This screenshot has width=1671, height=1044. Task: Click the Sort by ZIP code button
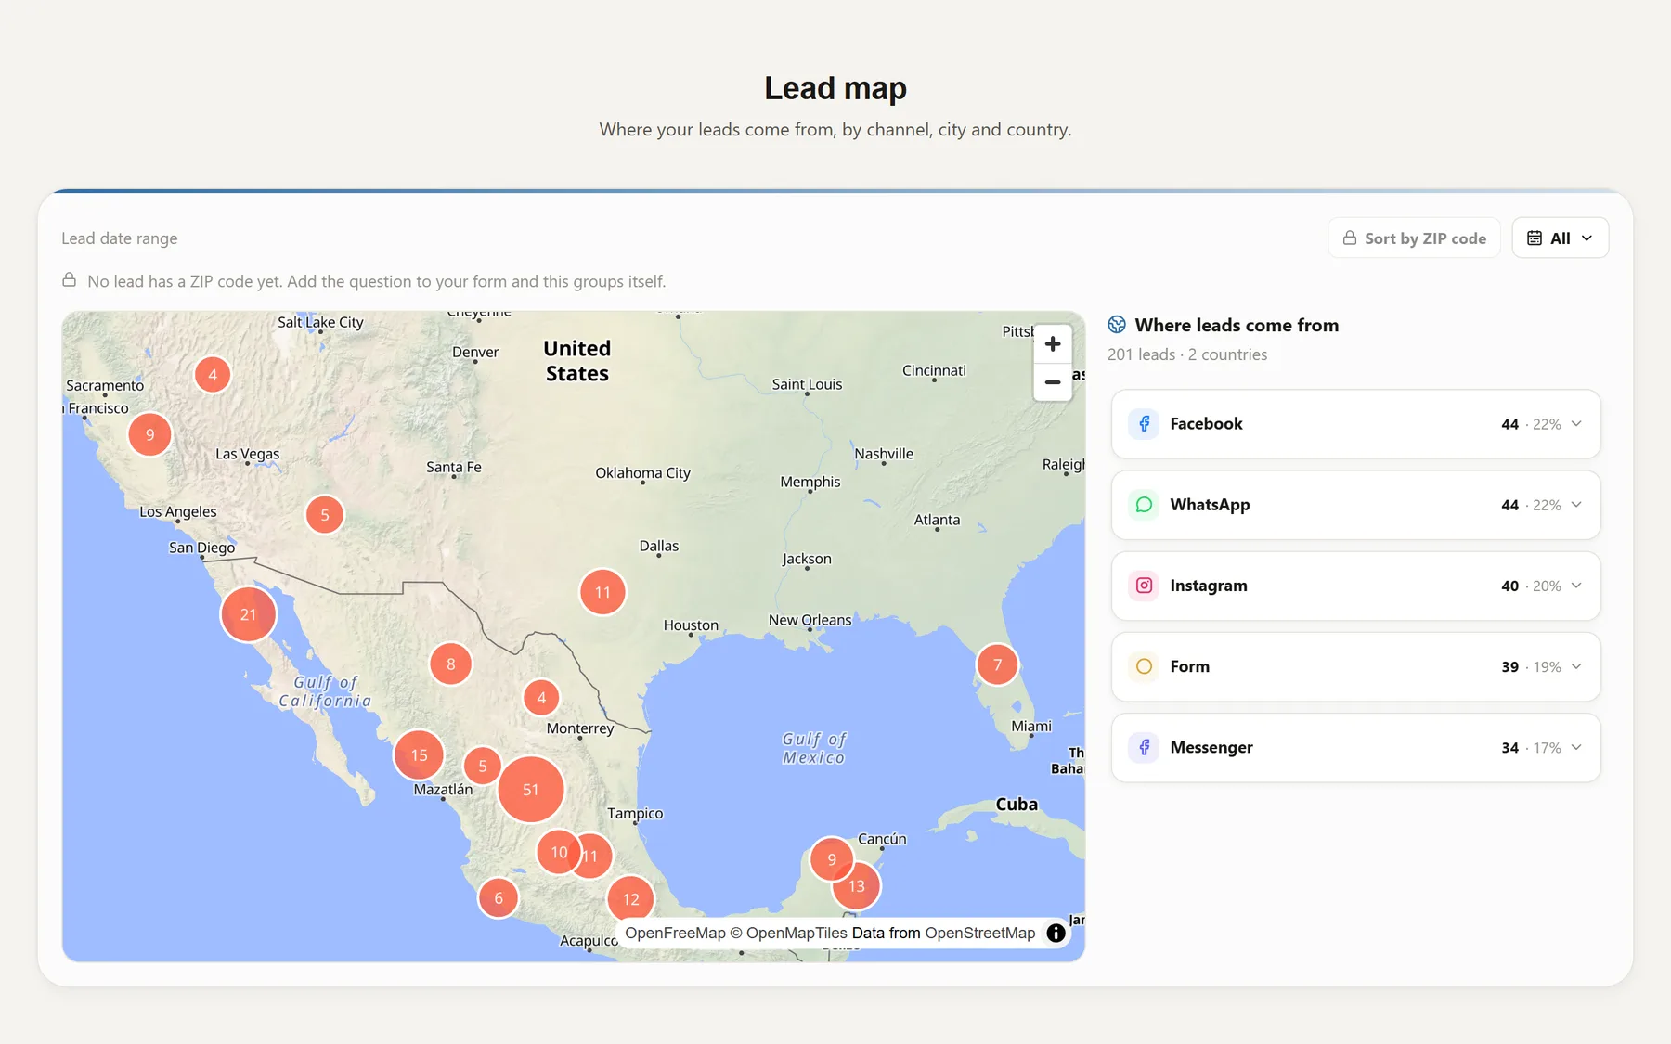tap(1414, 238)
